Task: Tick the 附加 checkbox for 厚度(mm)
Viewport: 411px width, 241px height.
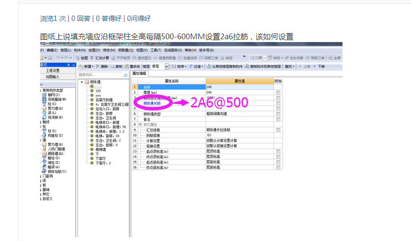Action: tap(278, 92)
